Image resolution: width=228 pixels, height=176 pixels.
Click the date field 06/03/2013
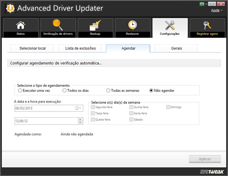[49, 108]
